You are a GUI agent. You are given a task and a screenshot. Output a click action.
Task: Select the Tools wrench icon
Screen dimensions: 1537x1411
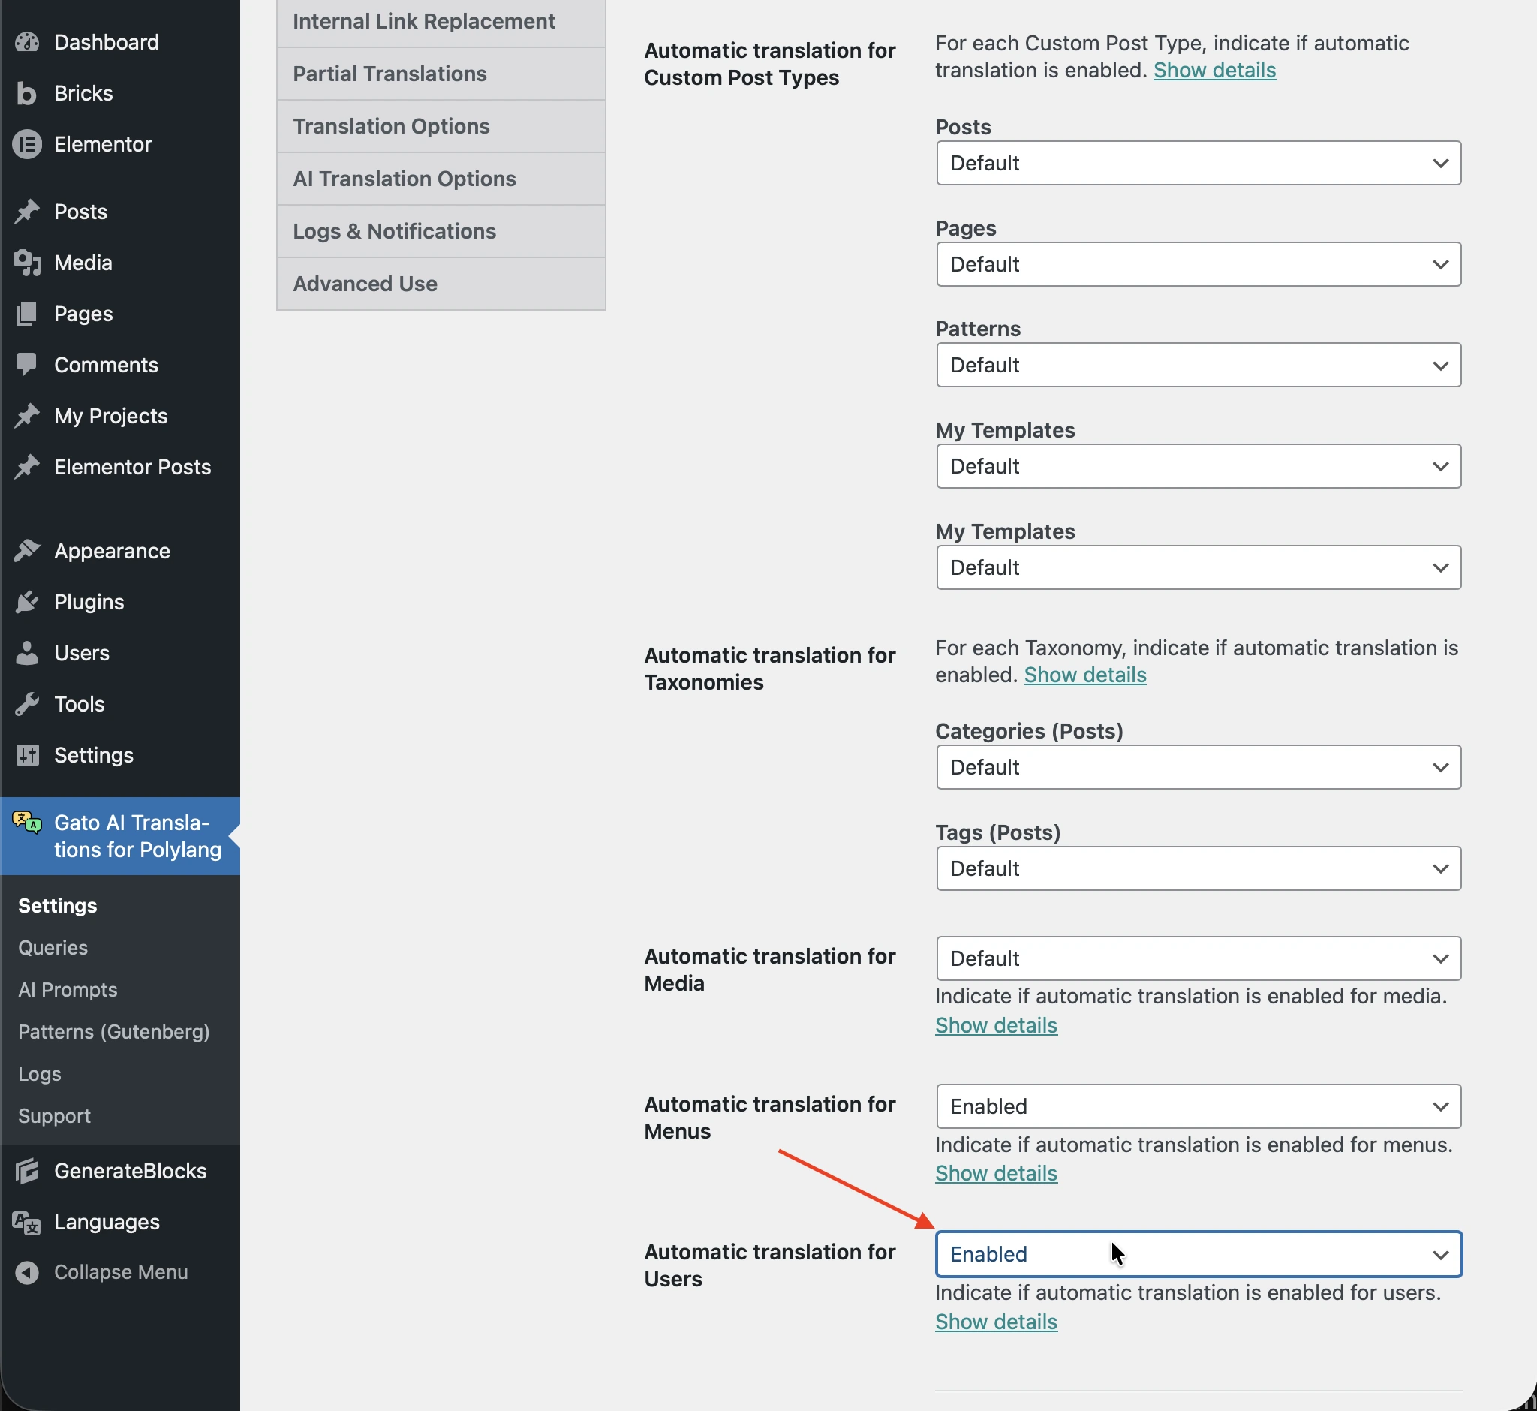(28, 703)
